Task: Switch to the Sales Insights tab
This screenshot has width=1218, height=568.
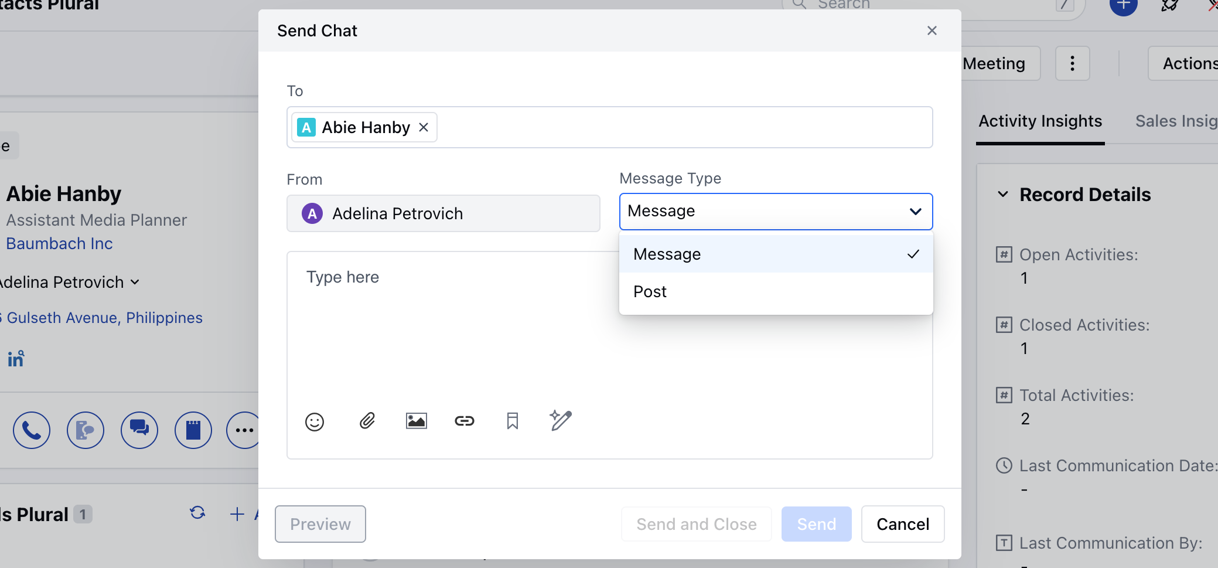Action: pyautogui.click(x=1176, y=121)
